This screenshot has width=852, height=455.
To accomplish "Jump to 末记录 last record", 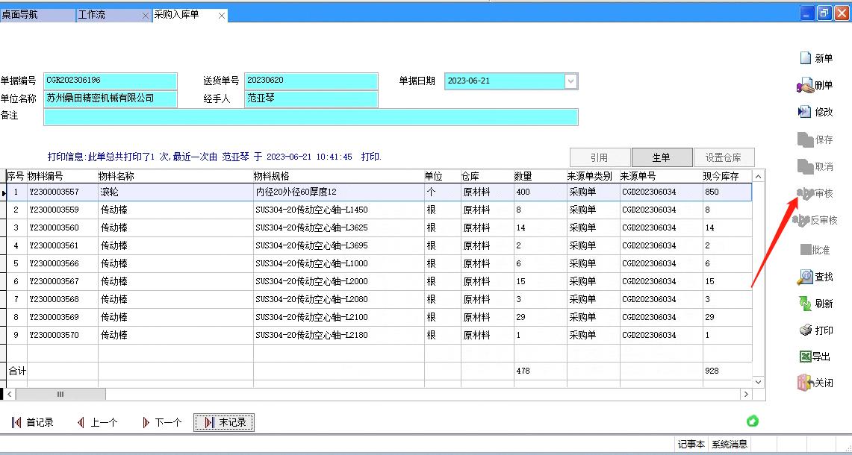I will pyautogui.click(x=224, y=423).
